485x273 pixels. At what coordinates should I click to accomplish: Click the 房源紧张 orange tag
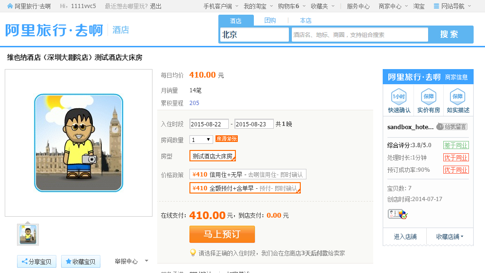[x=226, y=139]
